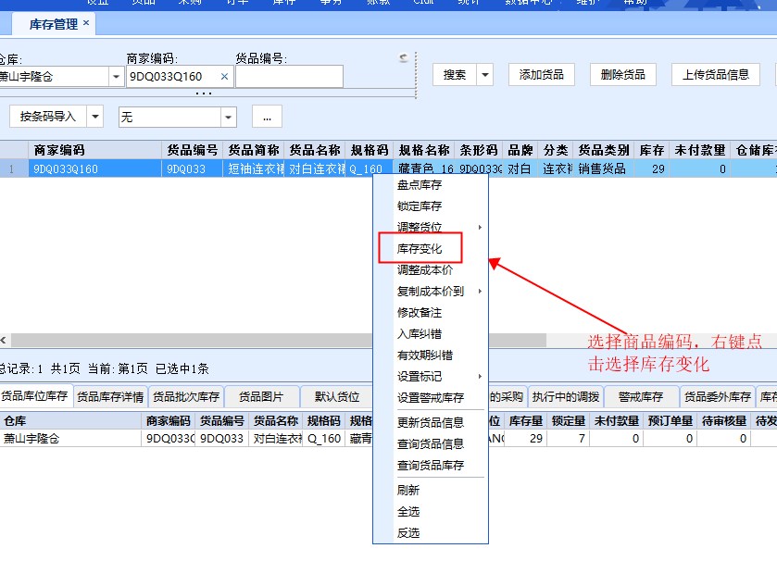Open the combo box showing 无
This screenshot has width=777, height=561.
[228, 117]
